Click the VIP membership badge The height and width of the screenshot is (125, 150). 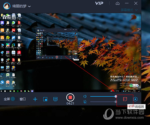(99, 3)
